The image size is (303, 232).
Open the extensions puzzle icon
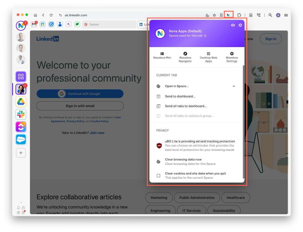239,15
